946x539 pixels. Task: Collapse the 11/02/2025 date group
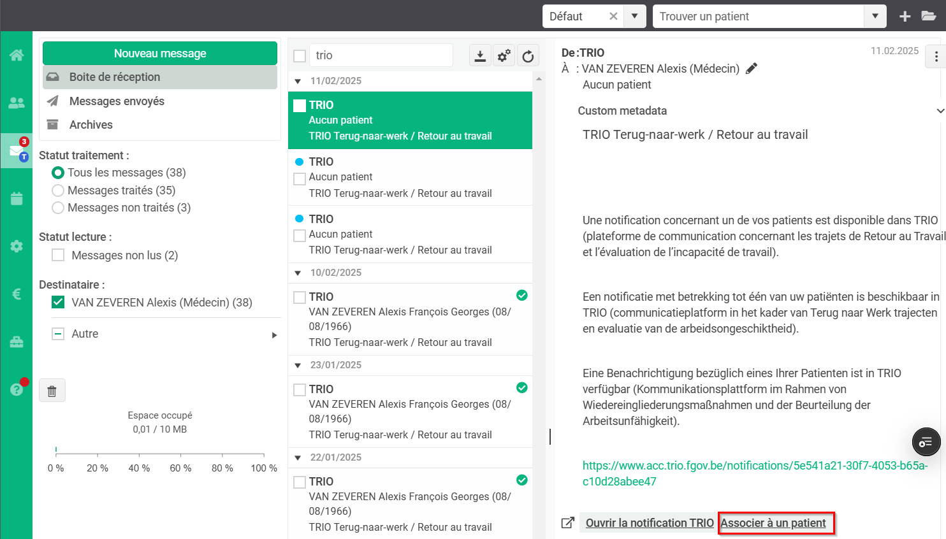tap(298, 82)
